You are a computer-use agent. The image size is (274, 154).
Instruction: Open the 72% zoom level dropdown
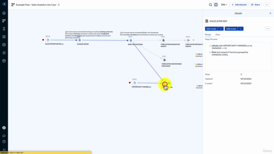(224, 5)
